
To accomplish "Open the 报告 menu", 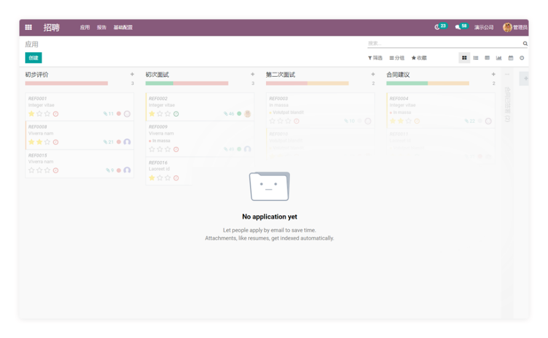I will point(101,28).
